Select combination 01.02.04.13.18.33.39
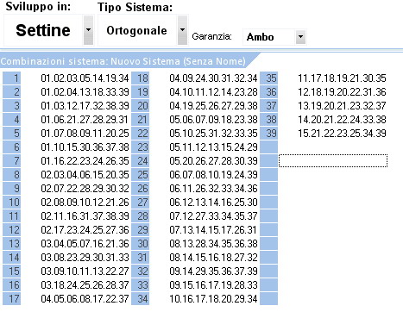Screen dimensions: 403x312 [x=85, y=92]
